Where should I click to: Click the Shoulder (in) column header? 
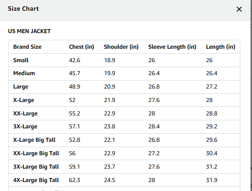121,47
